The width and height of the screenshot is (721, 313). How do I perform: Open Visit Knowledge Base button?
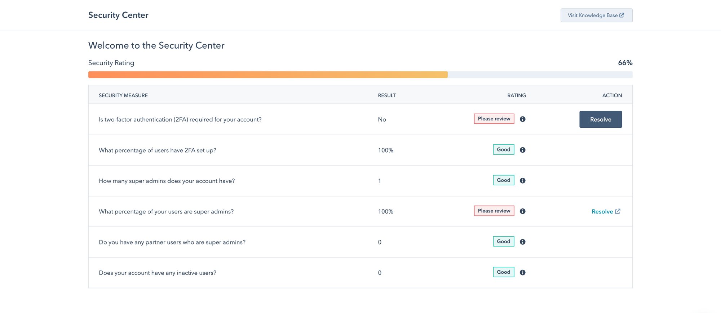point(596,15)
